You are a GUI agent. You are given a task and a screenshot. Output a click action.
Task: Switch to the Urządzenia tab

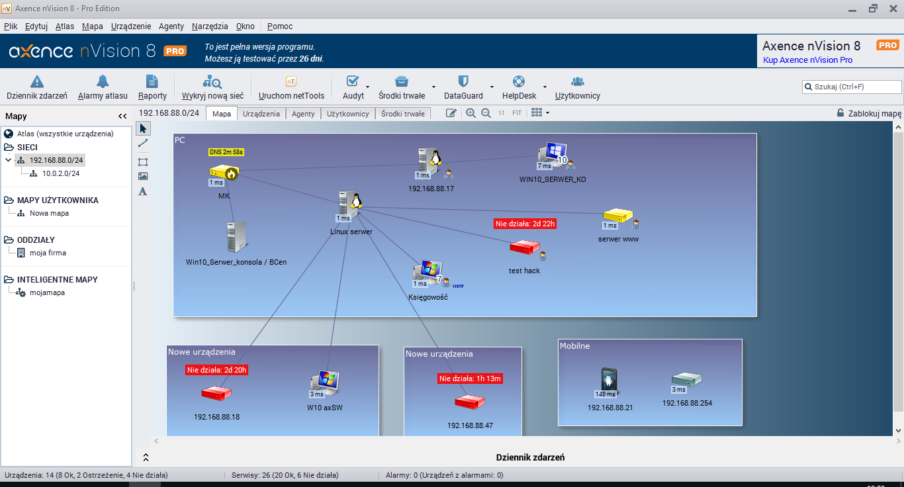click(261, 114)
